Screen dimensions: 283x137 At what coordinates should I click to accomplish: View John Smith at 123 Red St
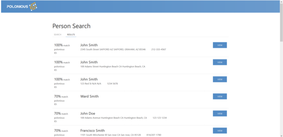[x=220, y=79]
